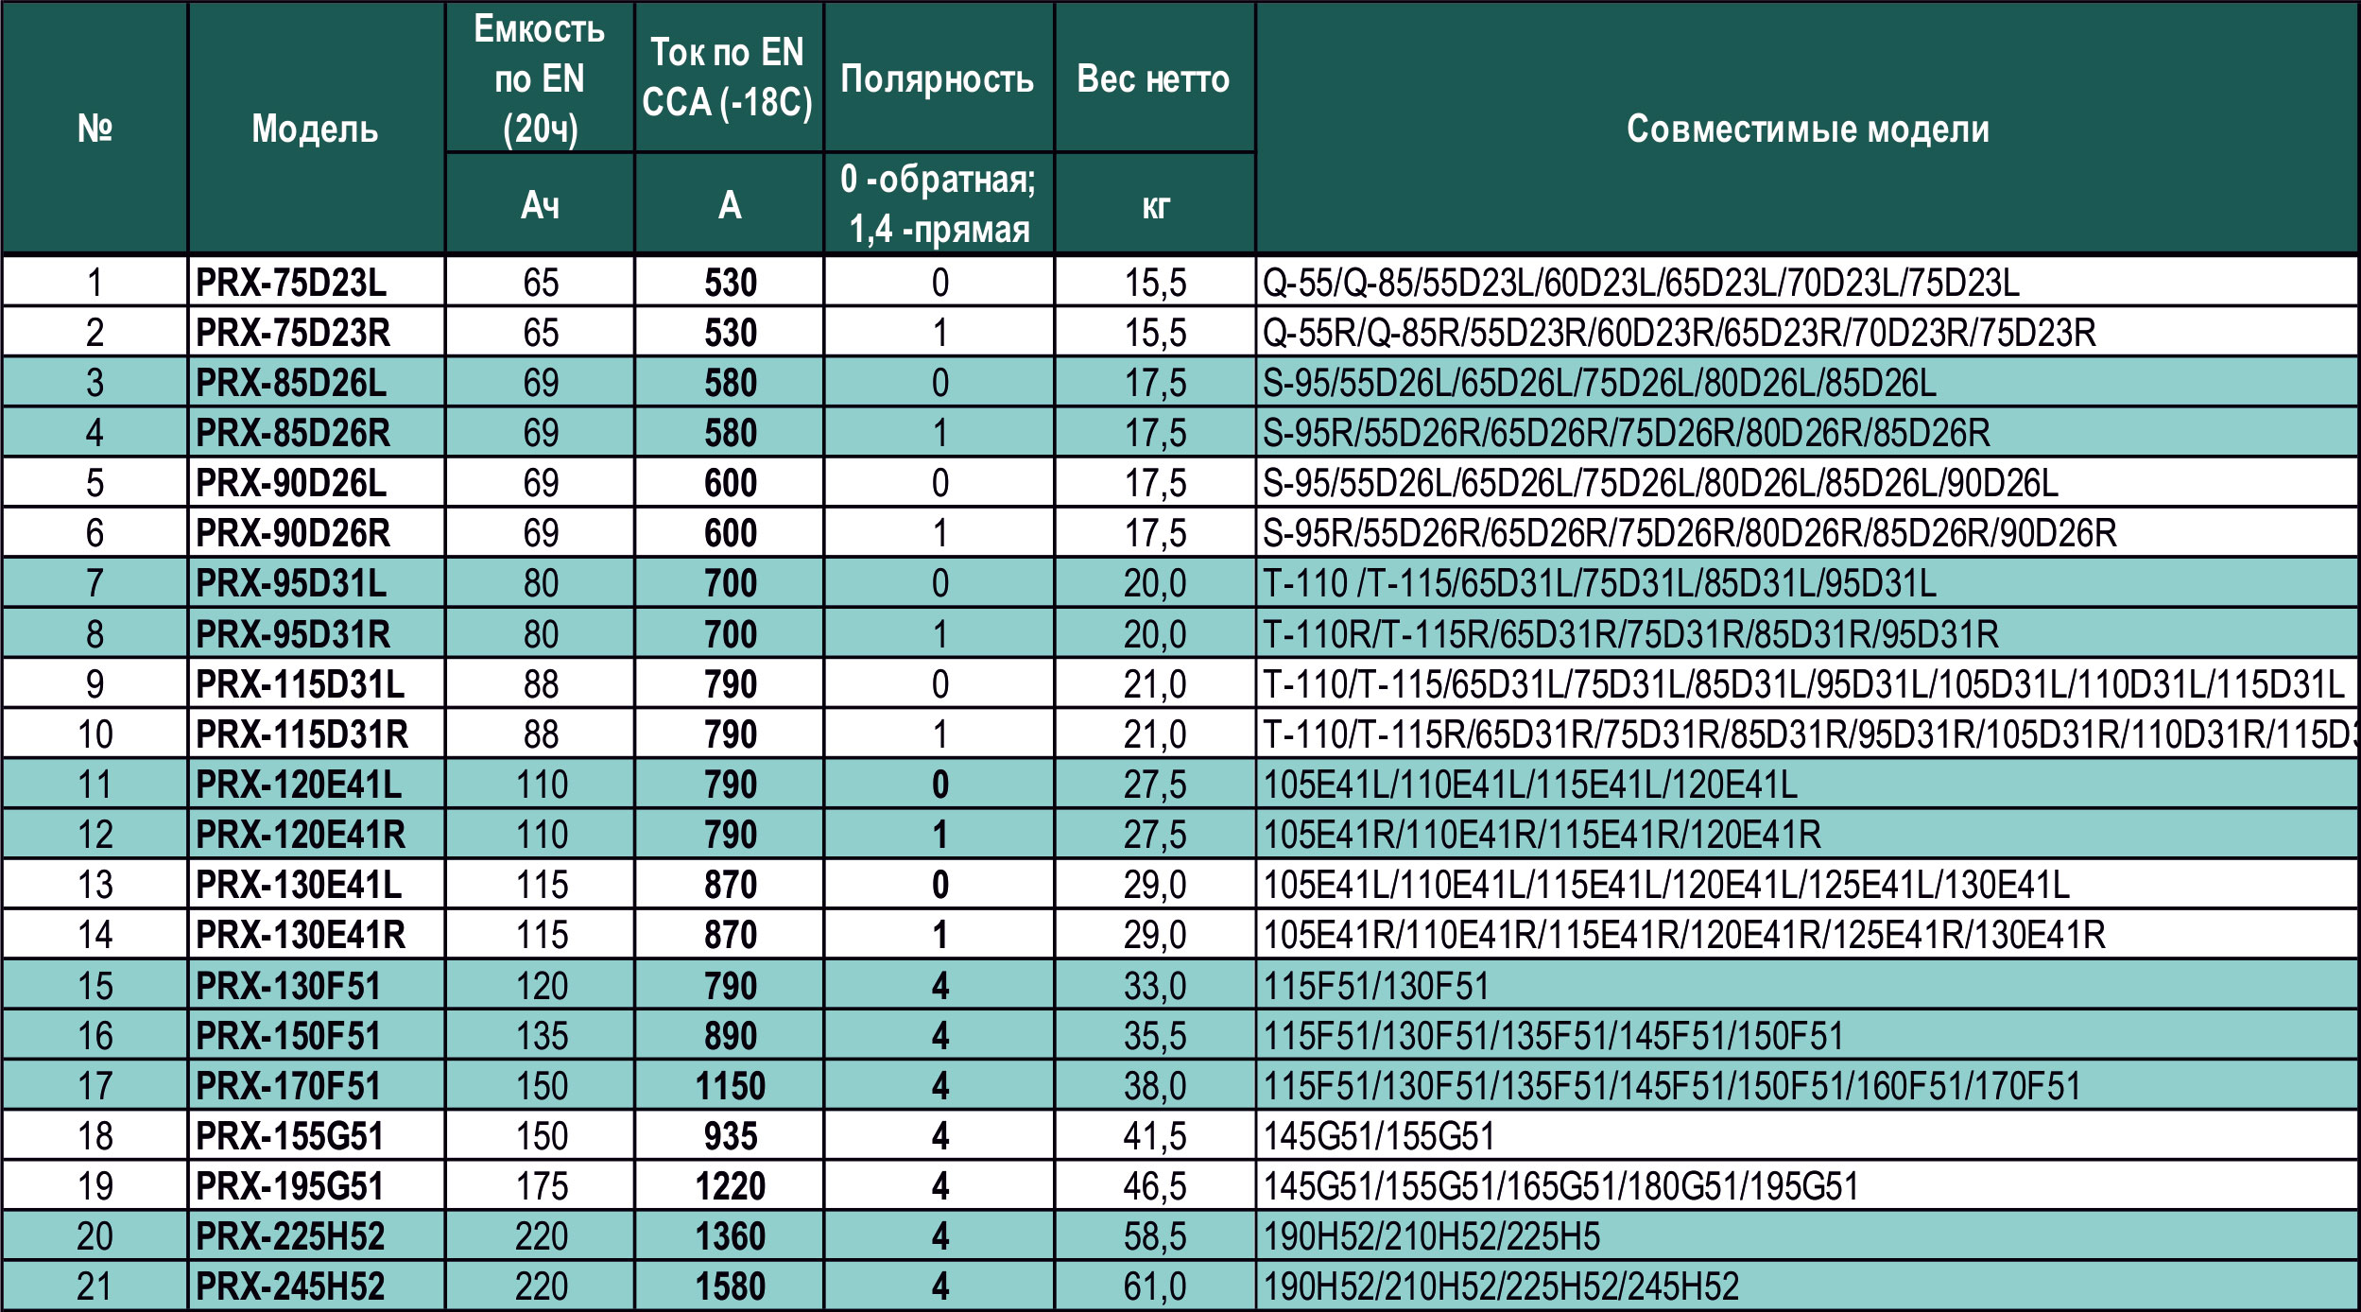Click the current value 890 for PRX-150F51
2361x1312 pixels.
[730, 1035]
